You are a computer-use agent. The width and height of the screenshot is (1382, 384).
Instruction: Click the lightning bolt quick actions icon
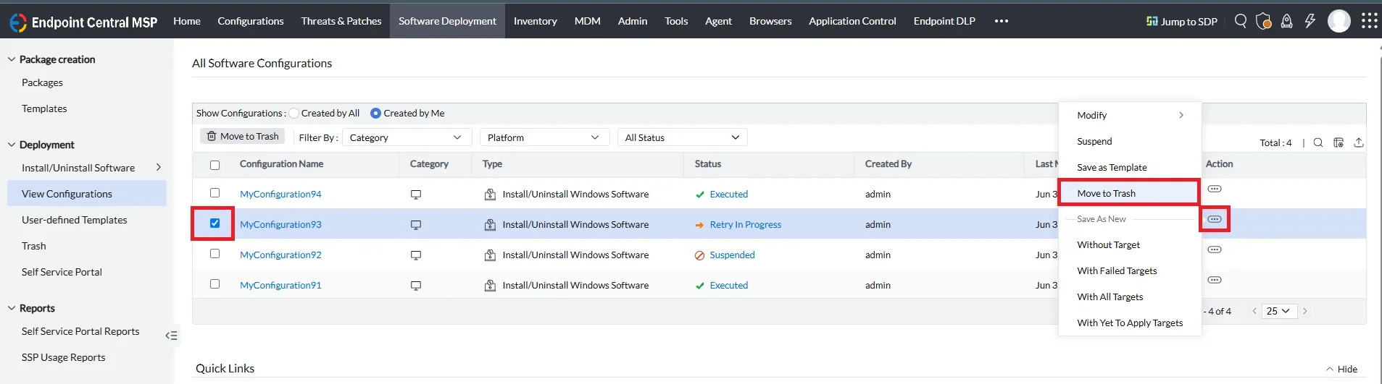pos(1310,21)
